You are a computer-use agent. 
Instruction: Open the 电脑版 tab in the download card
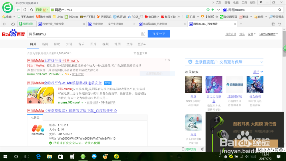pos(35,118)
